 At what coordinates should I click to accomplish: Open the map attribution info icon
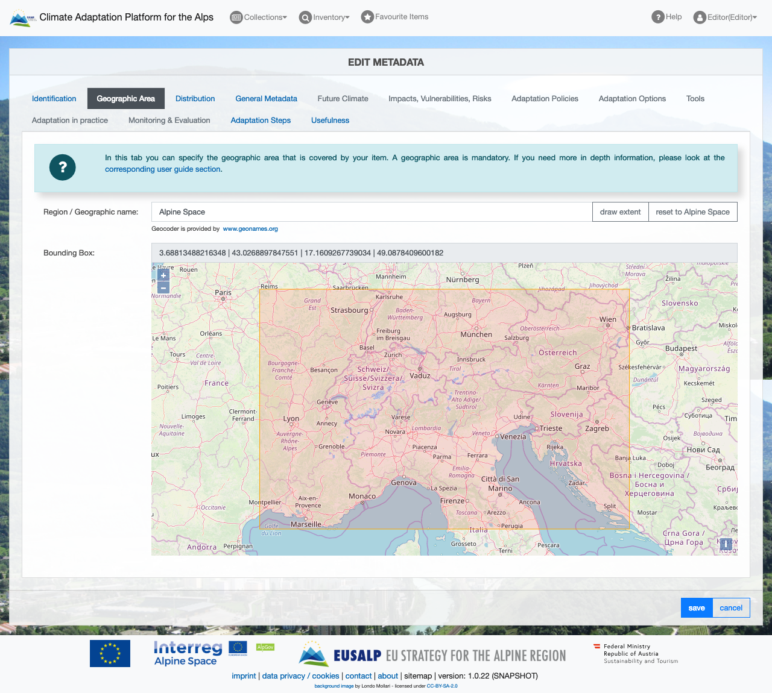tap(726, 544)
